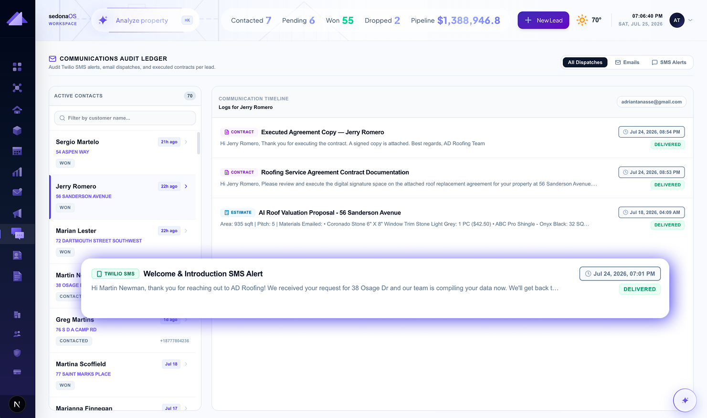Viewport: 707px width, 418px height.
Task: Click the clock icon on Jul 24 08:54 PM
Action: click(x=625, y=132)
